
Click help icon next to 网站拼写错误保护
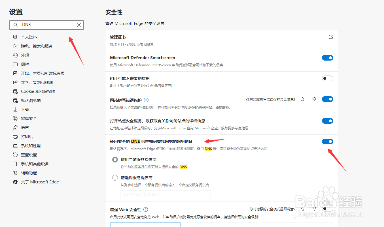tap(146, 100)
